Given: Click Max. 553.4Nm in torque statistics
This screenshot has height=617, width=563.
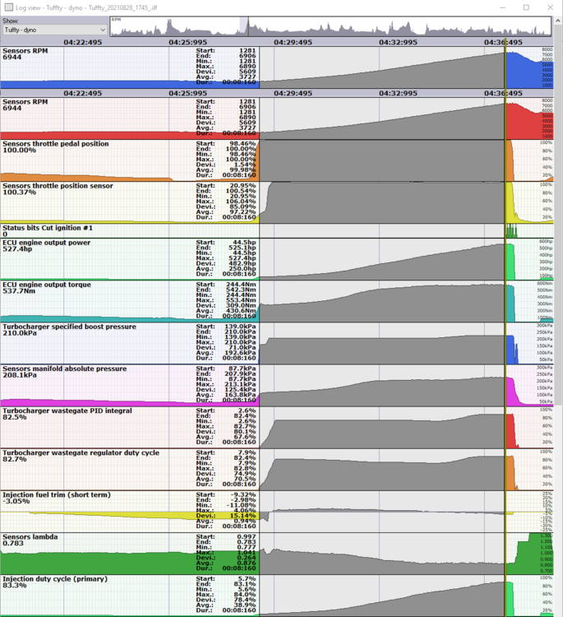Looking at the screenshot, I should coord(226,300).
